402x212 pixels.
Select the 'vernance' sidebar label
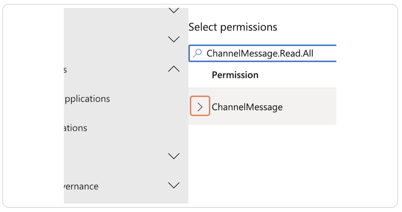tap(81, 186)
